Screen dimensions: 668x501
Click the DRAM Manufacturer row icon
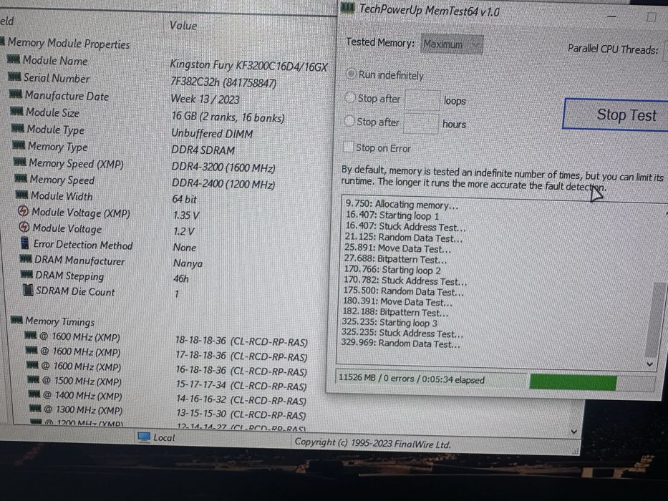tap(26, 258)
